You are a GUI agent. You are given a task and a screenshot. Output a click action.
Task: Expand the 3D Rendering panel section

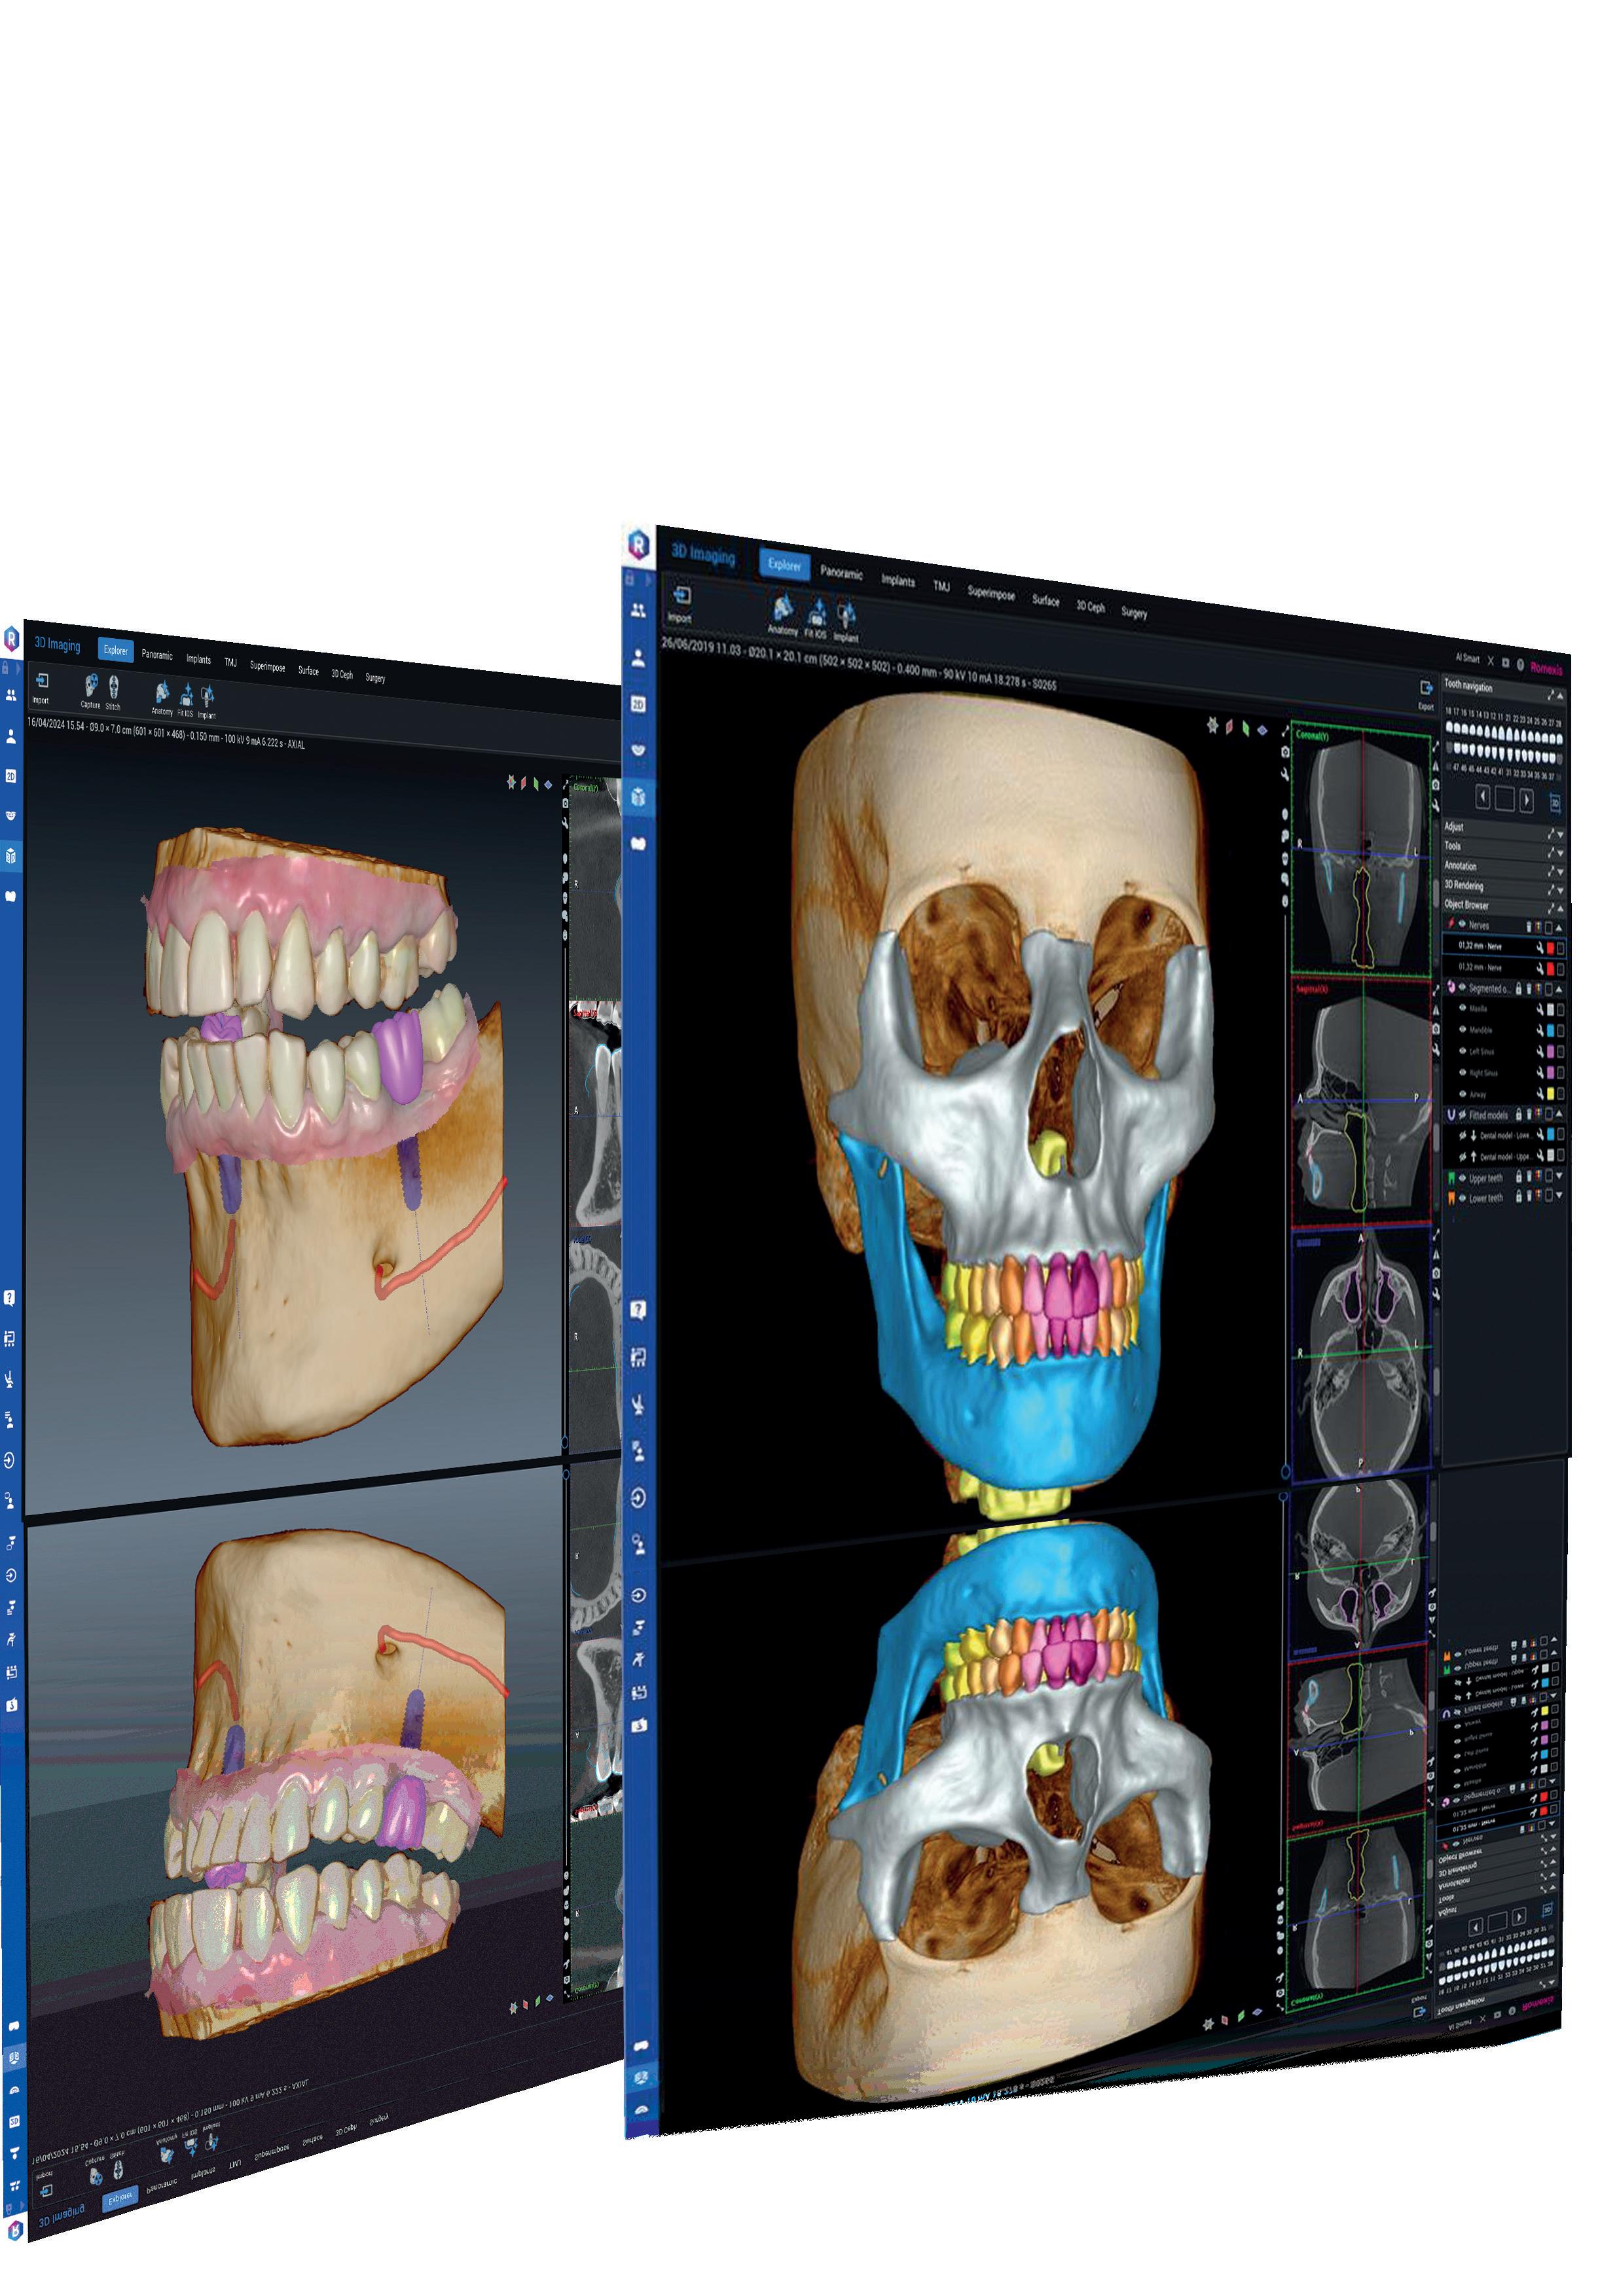1560,890
